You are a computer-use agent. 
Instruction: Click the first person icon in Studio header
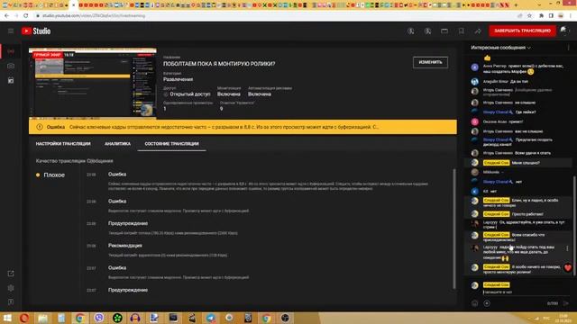411,31
